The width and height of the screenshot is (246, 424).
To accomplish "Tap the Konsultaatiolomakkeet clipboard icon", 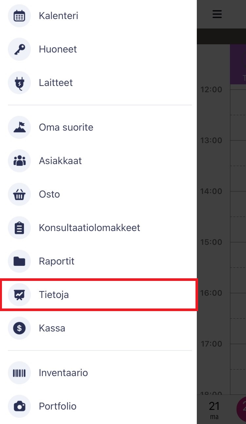I will point(19,228).
